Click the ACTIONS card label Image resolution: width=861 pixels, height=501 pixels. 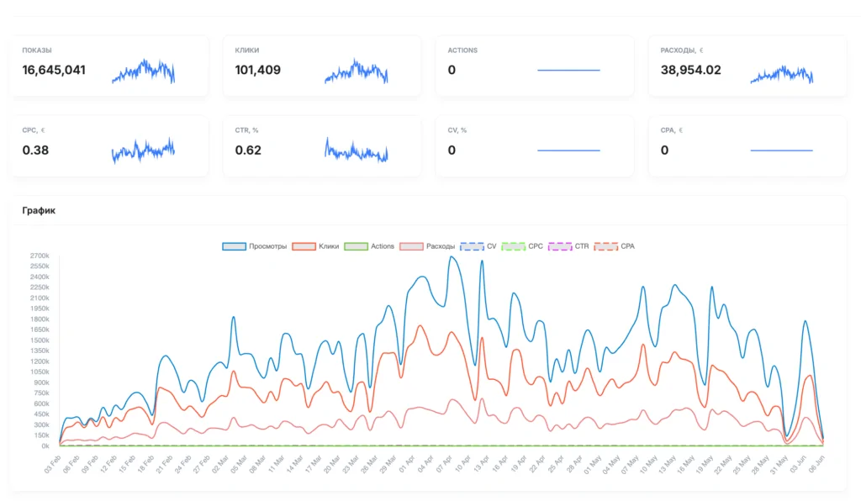[462, 50]
